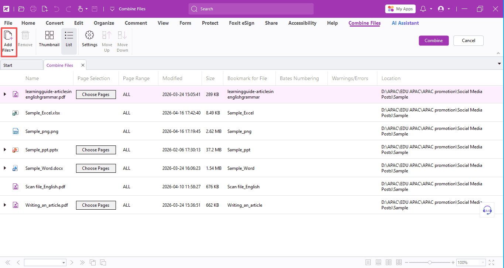
Task: Select single page view in status bar
Action: pyautogui.click(x=368, y=262)
